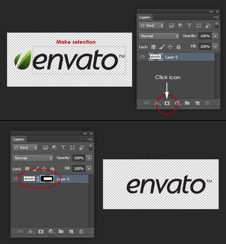Screen dimensions: 226x244
Task: Click delete layer trash icon in lower panel
Action: [x=81, y=231]
